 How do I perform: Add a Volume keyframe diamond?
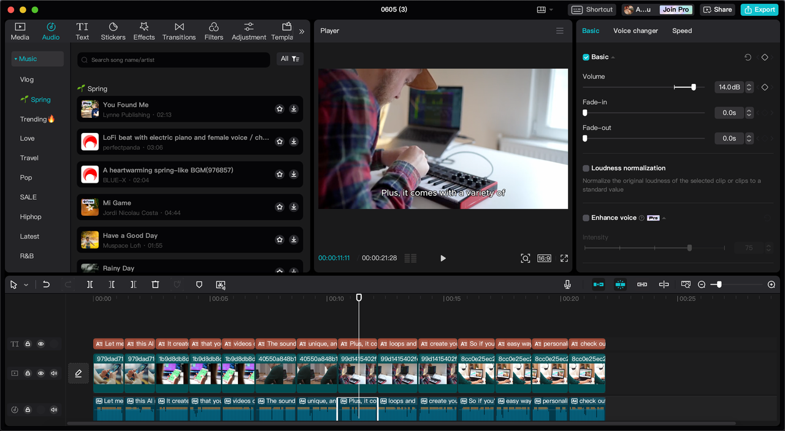[765, 87]
